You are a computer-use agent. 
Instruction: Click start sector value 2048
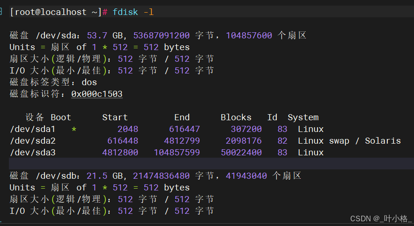[x=128, y=129]
